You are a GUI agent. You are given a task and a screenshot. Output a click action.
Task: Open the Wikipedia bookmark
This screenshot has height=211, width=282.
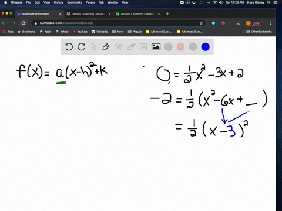100,32
